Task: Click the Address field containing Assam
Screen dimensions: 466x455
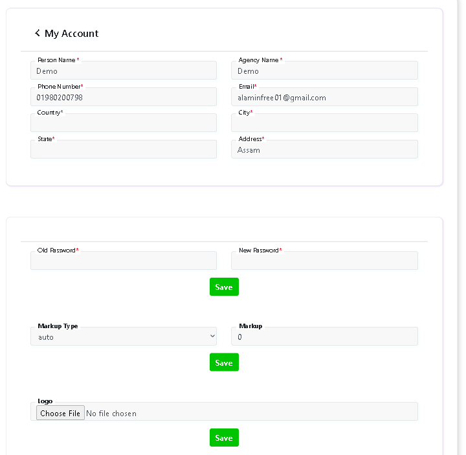Action: coord(324,150)
